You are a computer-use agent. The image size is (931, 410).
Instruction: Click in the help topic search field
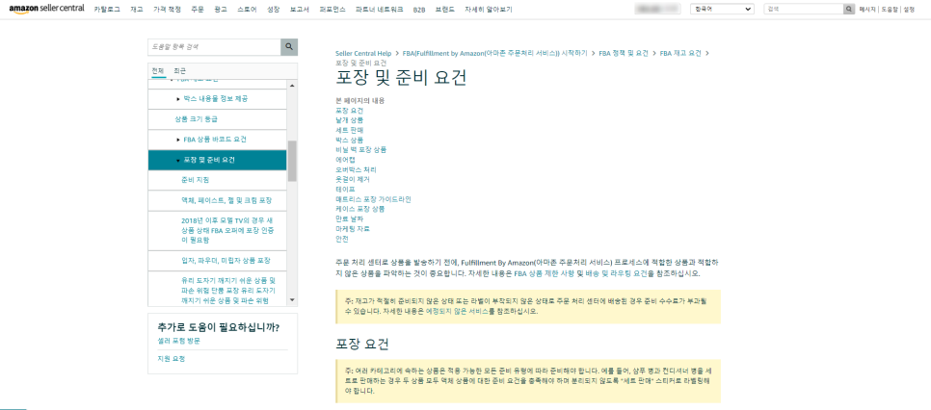pyautogui.click(x=214, y=47)
